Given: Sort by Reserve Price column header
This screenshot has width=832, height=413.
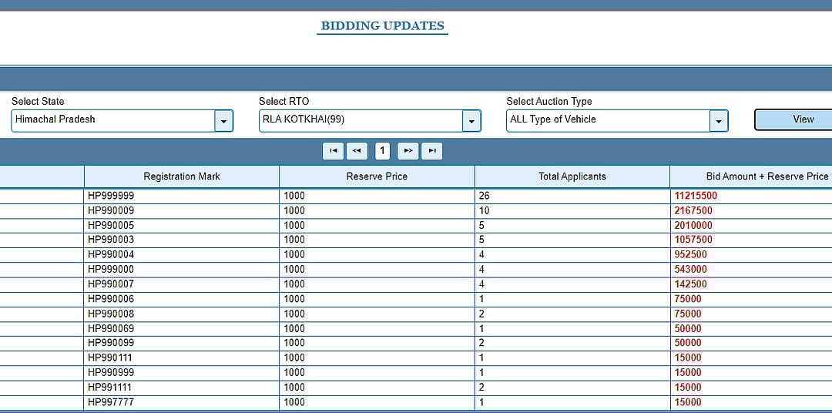Looking at the screenshot, I should coord(377,176).
